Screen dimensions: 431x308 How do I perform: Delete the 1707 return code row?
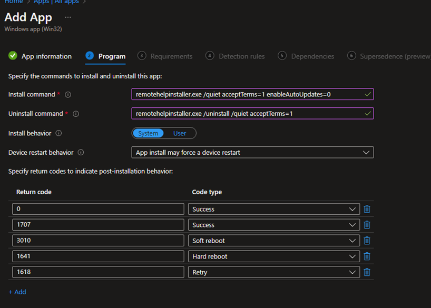click(367, 225)
